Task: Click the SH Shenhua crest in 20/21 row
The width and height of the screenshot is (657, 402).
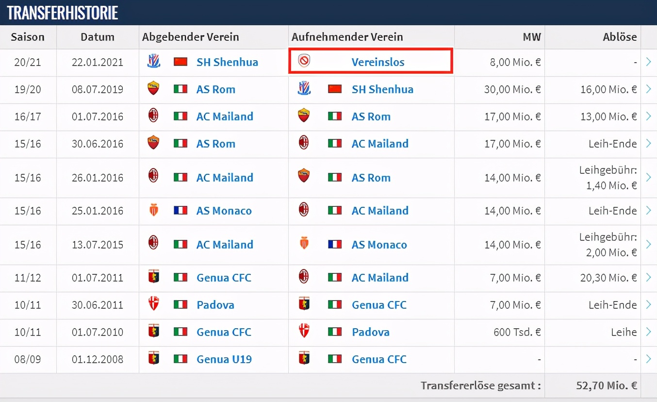Action: click(153, 61)
